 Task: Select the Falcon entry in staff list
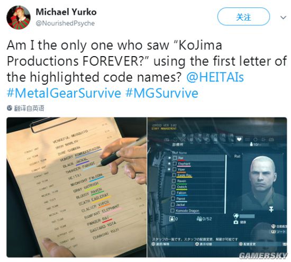coord(198,193)
